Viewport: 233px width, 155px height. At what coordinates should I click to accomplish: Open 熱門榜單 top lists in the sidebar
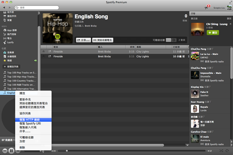pyautogui.click(x=10, y=34)
